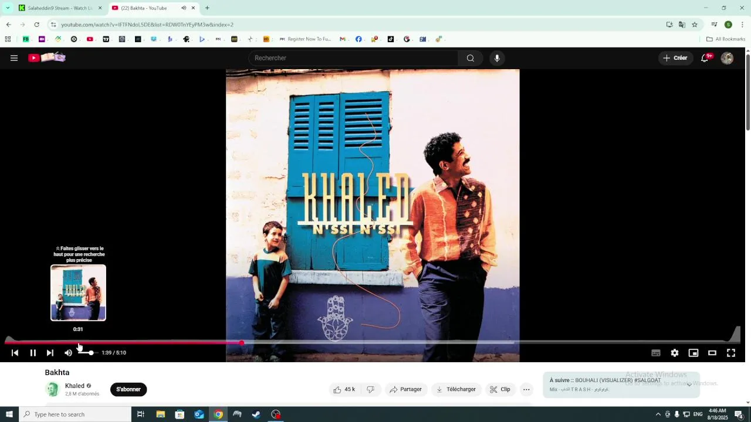Reload the current page
Image resolution: width=751 pixels, height=422 pixels.
[x=36, y=25]
